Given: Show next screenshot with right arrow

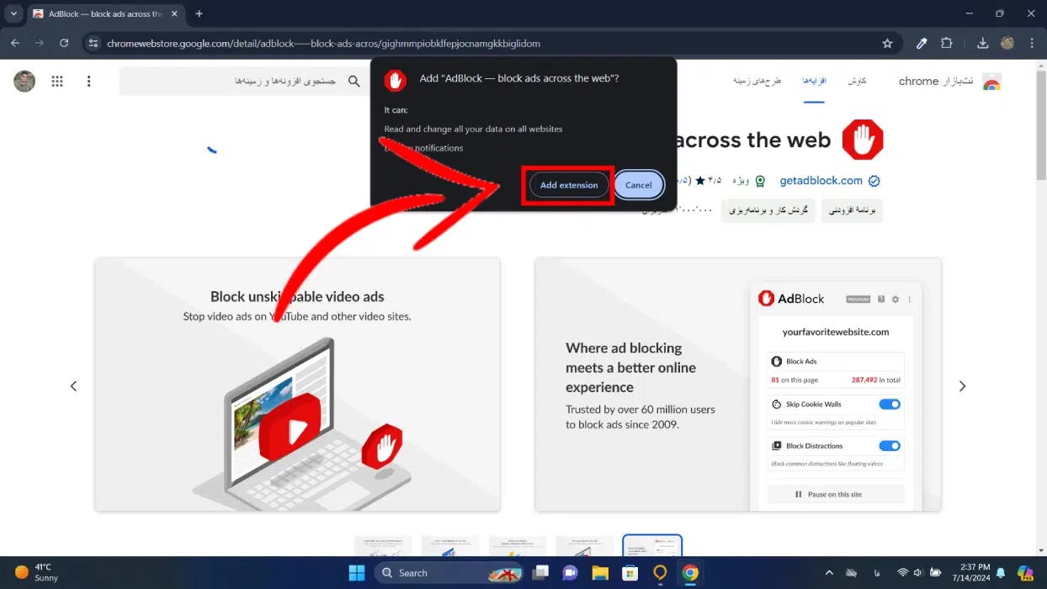Looking at the screenshot, I should [962, 386].
